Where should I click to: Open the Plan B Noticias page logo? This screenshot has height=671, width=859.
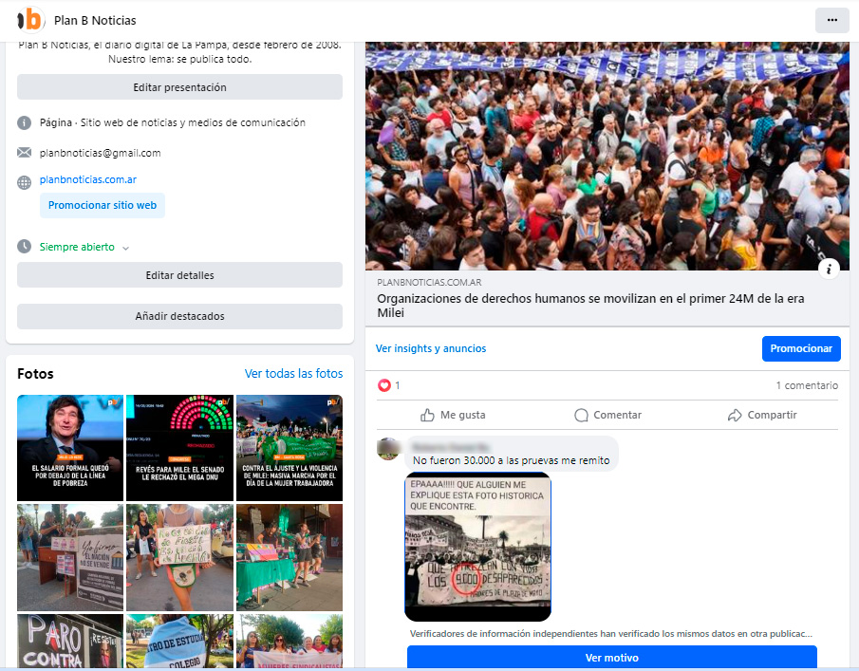point(30,20)
